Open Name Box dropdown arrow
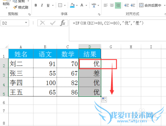This screenshot has width=166, height=126. click(x=26, y=23)
